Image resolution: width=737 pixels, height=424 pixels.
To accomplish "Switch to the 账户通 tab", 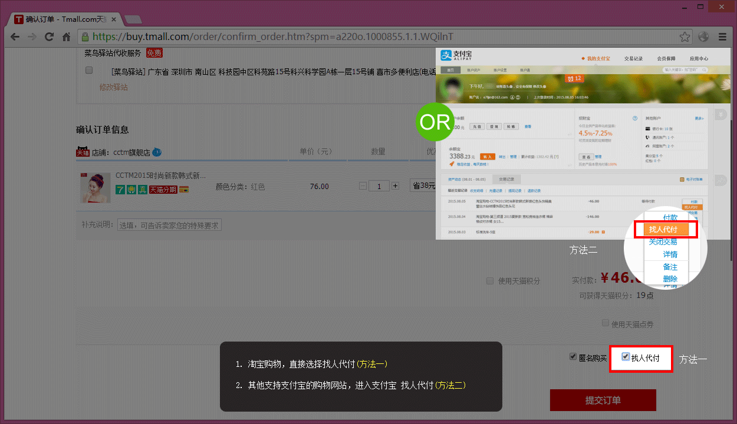I will point(525,70).
